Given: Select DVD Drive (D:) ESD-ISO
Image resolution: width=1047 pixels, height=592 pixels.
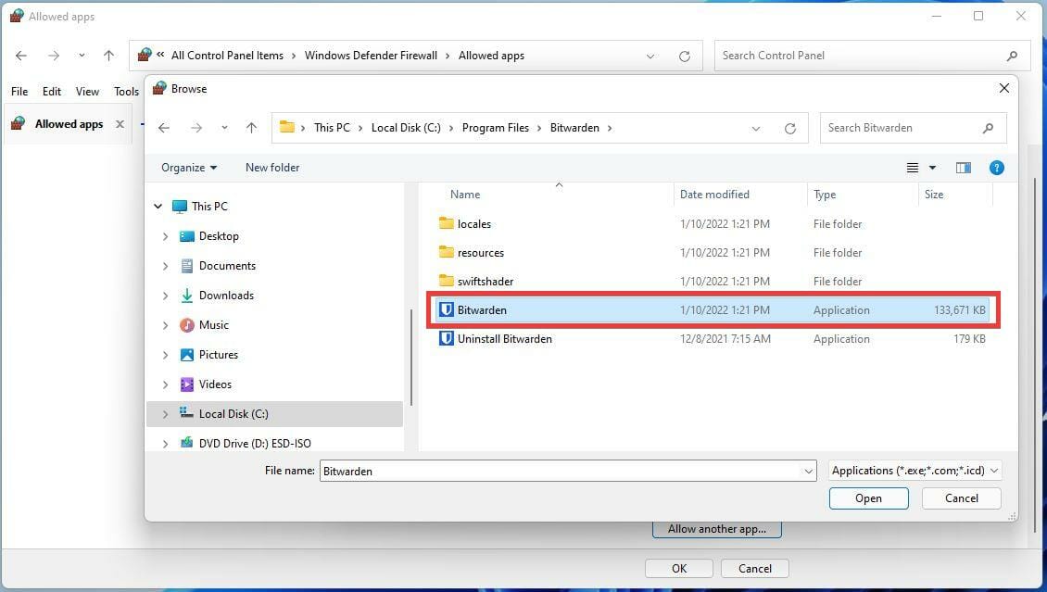Looking at the screenshot, I should click(x=255, y=443).
